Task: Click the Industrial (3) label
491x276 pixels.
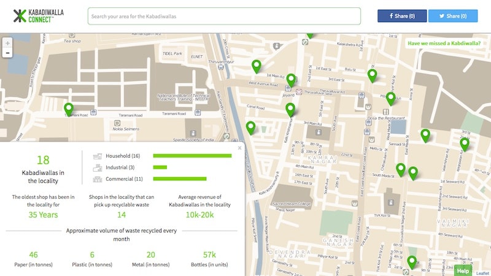Action: click(120, 167)
